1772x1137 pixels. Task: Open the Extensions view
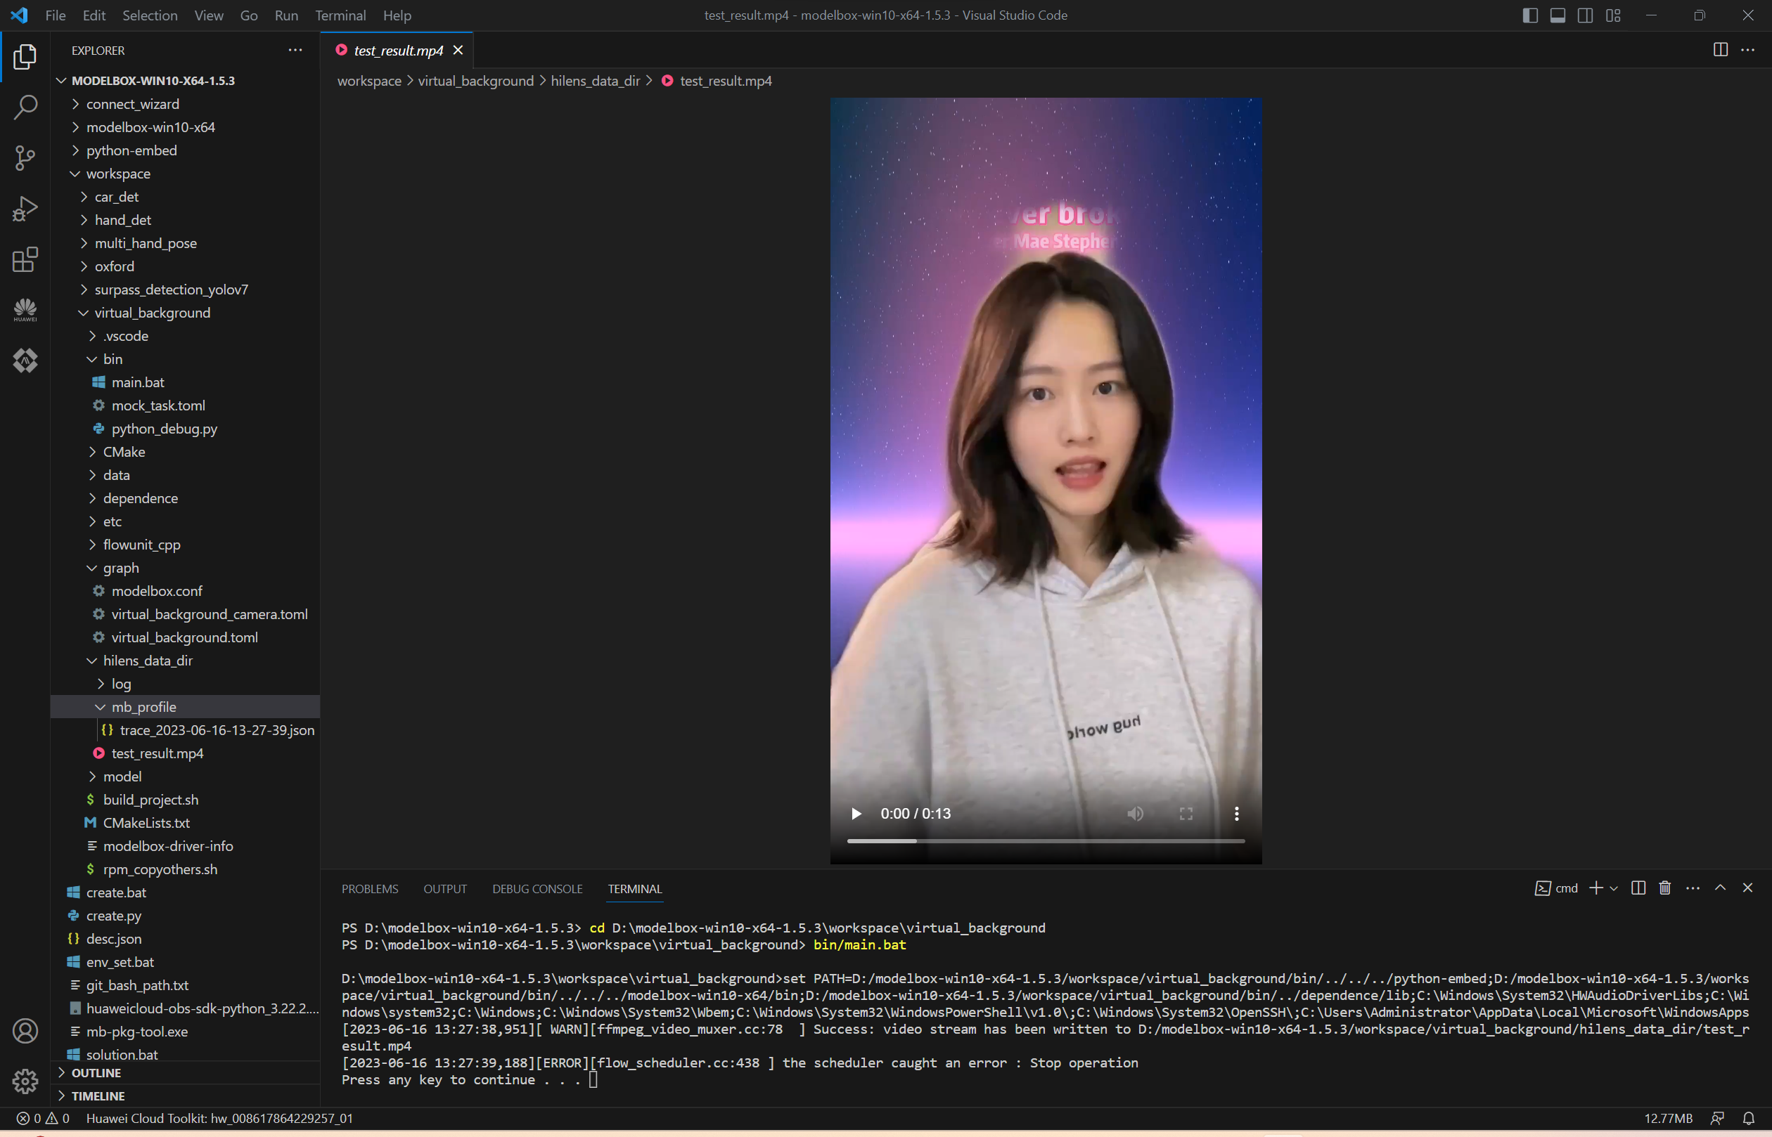(25, 259)
